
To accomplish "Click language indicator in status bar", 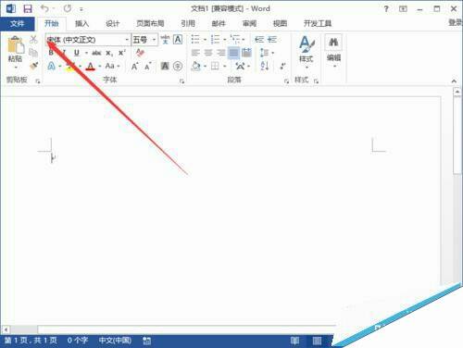I will click(115, 341).
